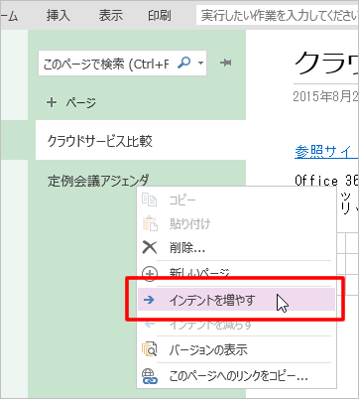
Task: Choose インデントを増やす menu item
Action: coord(237,300)
